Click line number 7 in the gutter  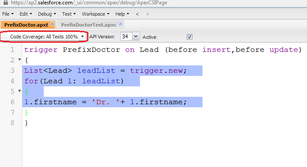[x=12, y=112]
